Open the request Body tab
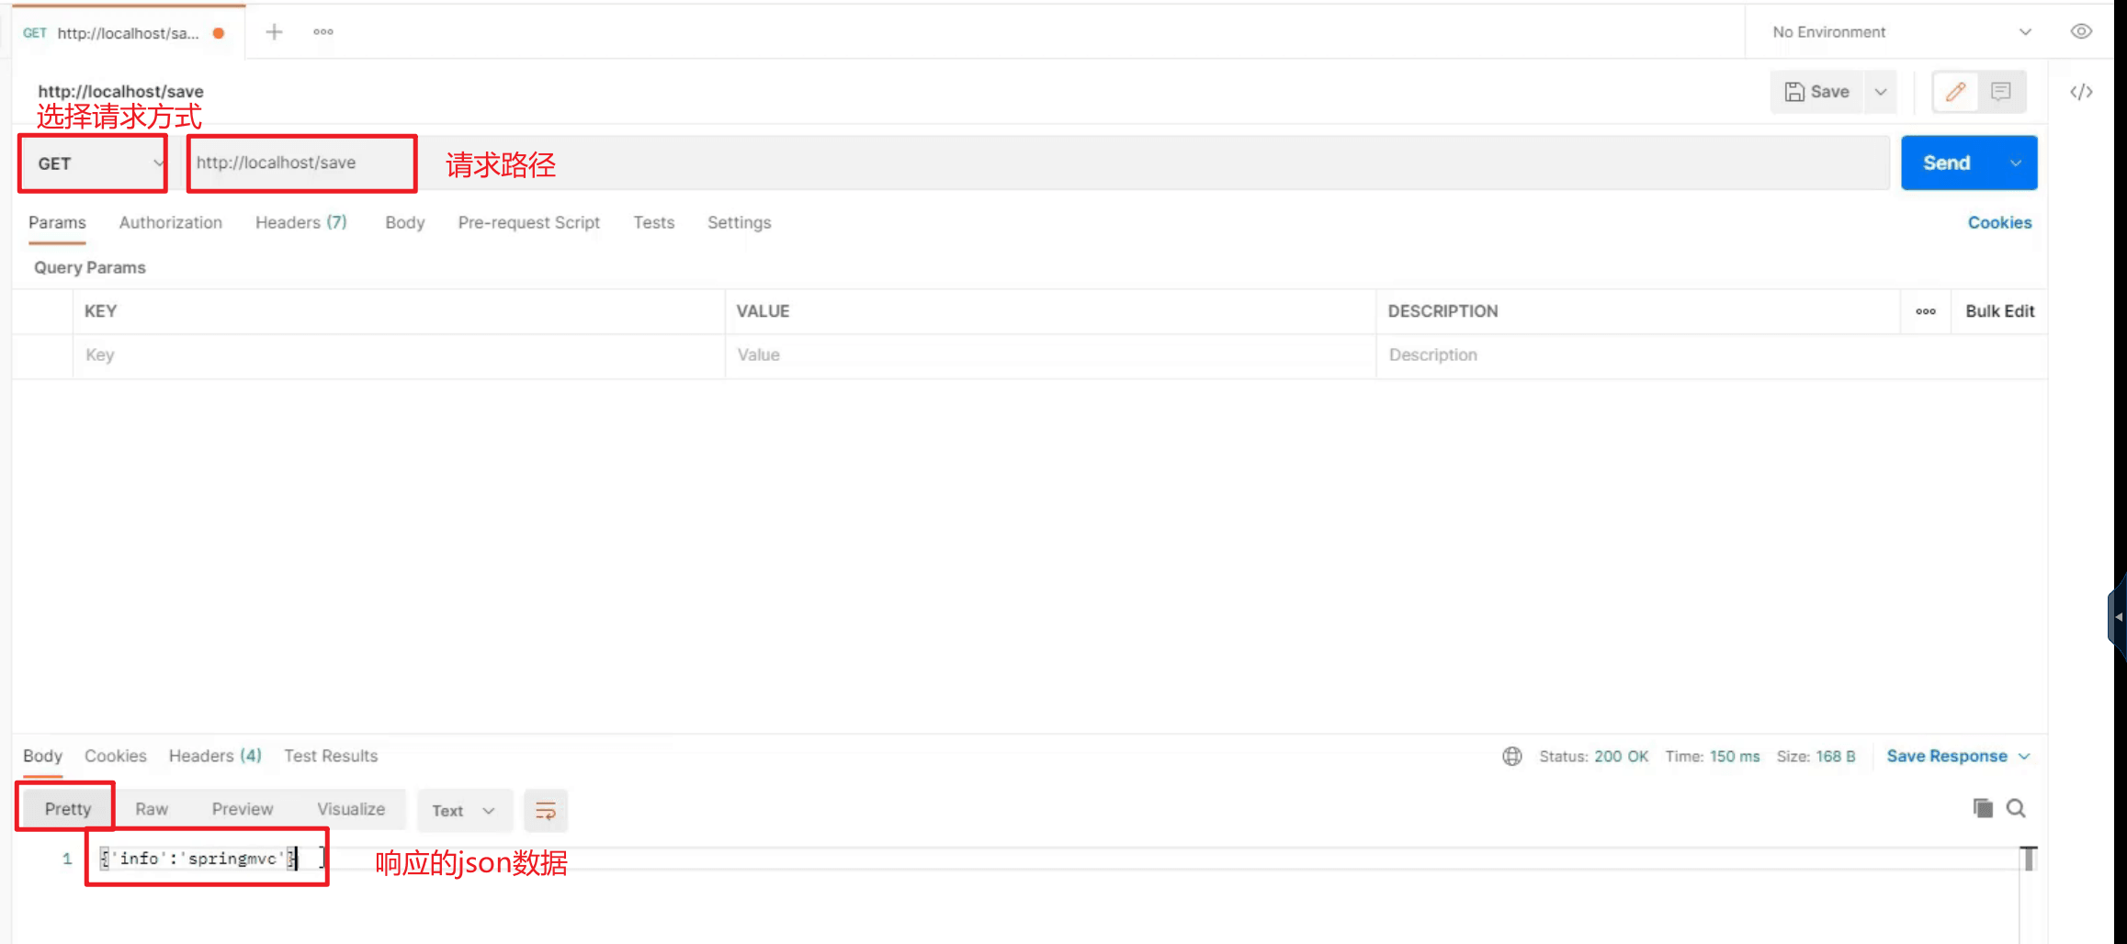The height and width of the screenshot is (944, 2127). coord(405,222)
